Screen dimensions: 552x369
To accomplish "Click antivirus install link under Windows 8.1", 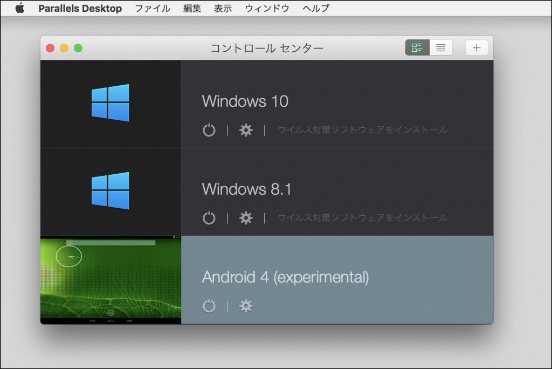I will click(363, 218).
